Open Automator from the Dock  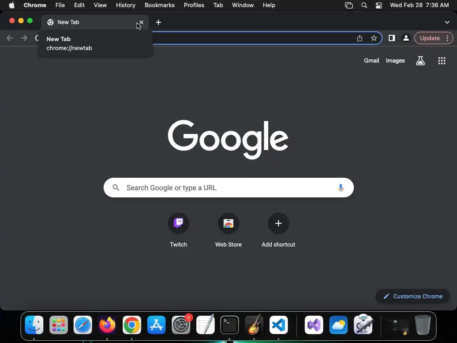click(x=363, y=324)
